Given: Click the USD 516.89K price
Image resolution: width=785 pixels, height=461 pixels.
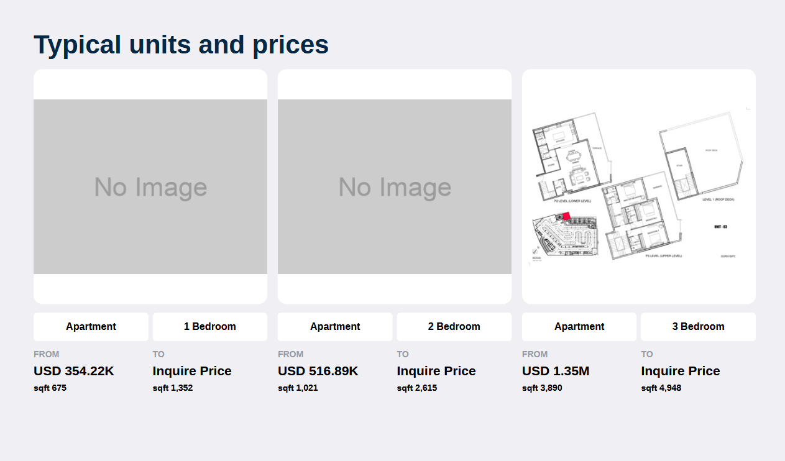Looking at the screenshot, I should click(x=318, y=371).
